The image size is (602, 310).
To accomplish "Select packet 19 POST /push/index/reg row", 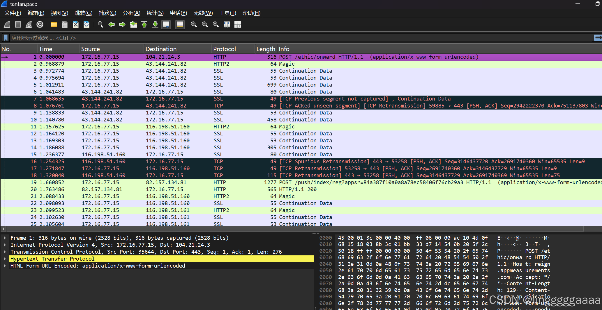I will tap(301, 182).
